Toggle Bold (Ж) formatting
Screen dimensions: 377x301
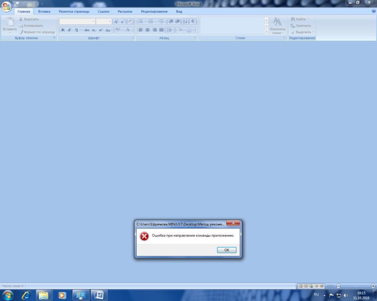(x=63, y=30)
